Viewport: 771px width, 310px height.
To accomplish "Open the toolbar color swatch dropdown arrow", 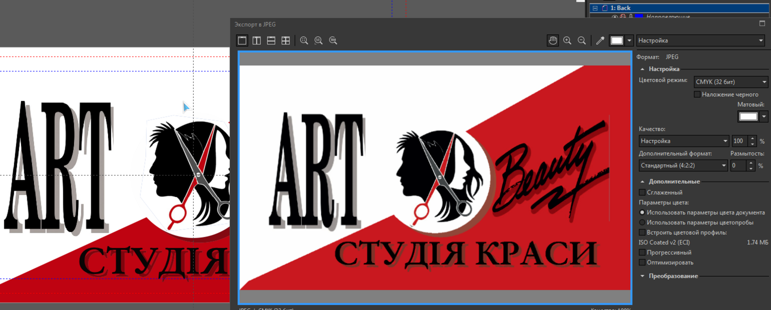I will coord(630,41).
